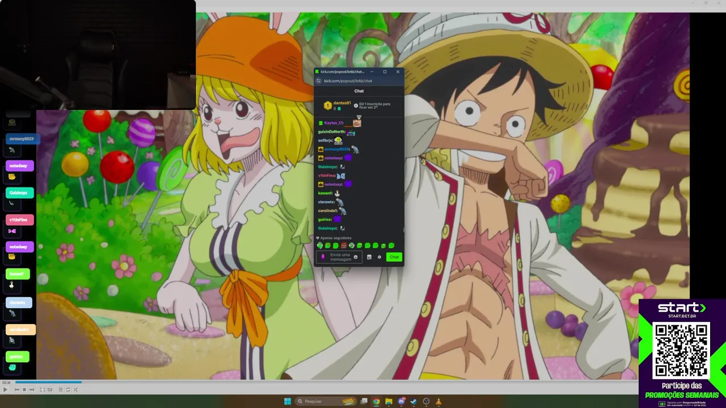
Task: Show the VLC playlist
Action: (61, 389)
